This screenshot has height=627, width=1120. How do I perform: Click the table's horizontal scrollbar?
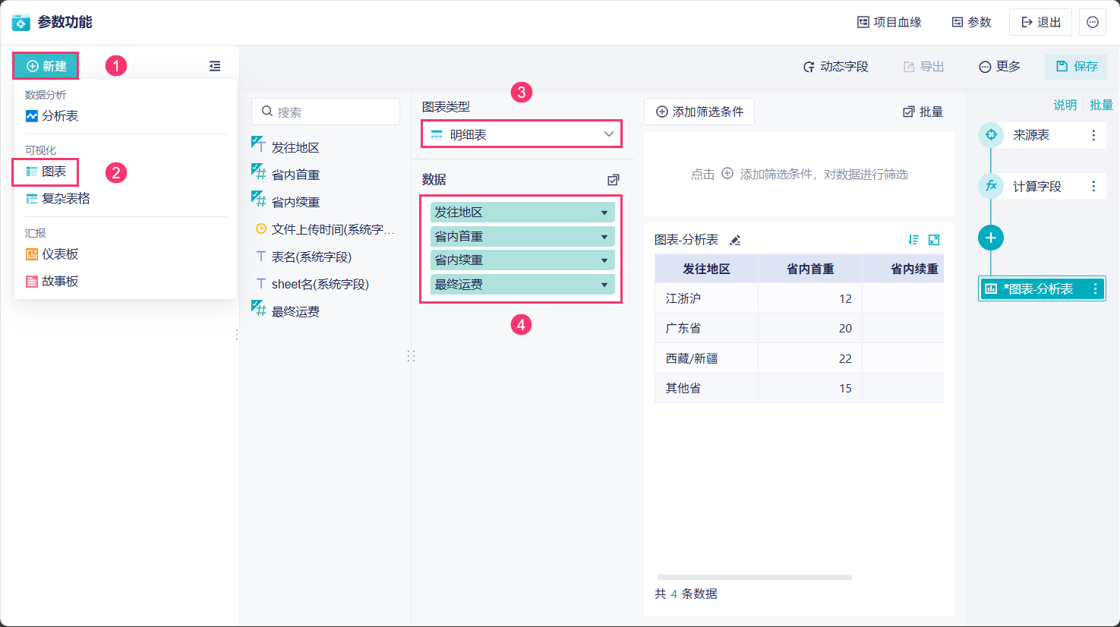click(754, 577)
